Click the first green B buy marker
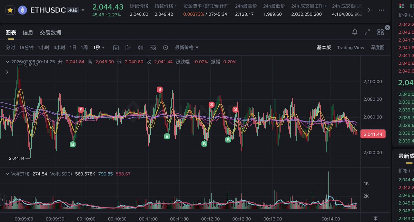The height and width of the screenshot is (222, 414). (73, 144)
